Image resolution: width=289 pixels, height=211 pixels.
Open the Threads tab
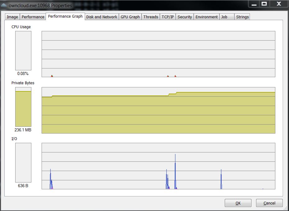[151, 17]
